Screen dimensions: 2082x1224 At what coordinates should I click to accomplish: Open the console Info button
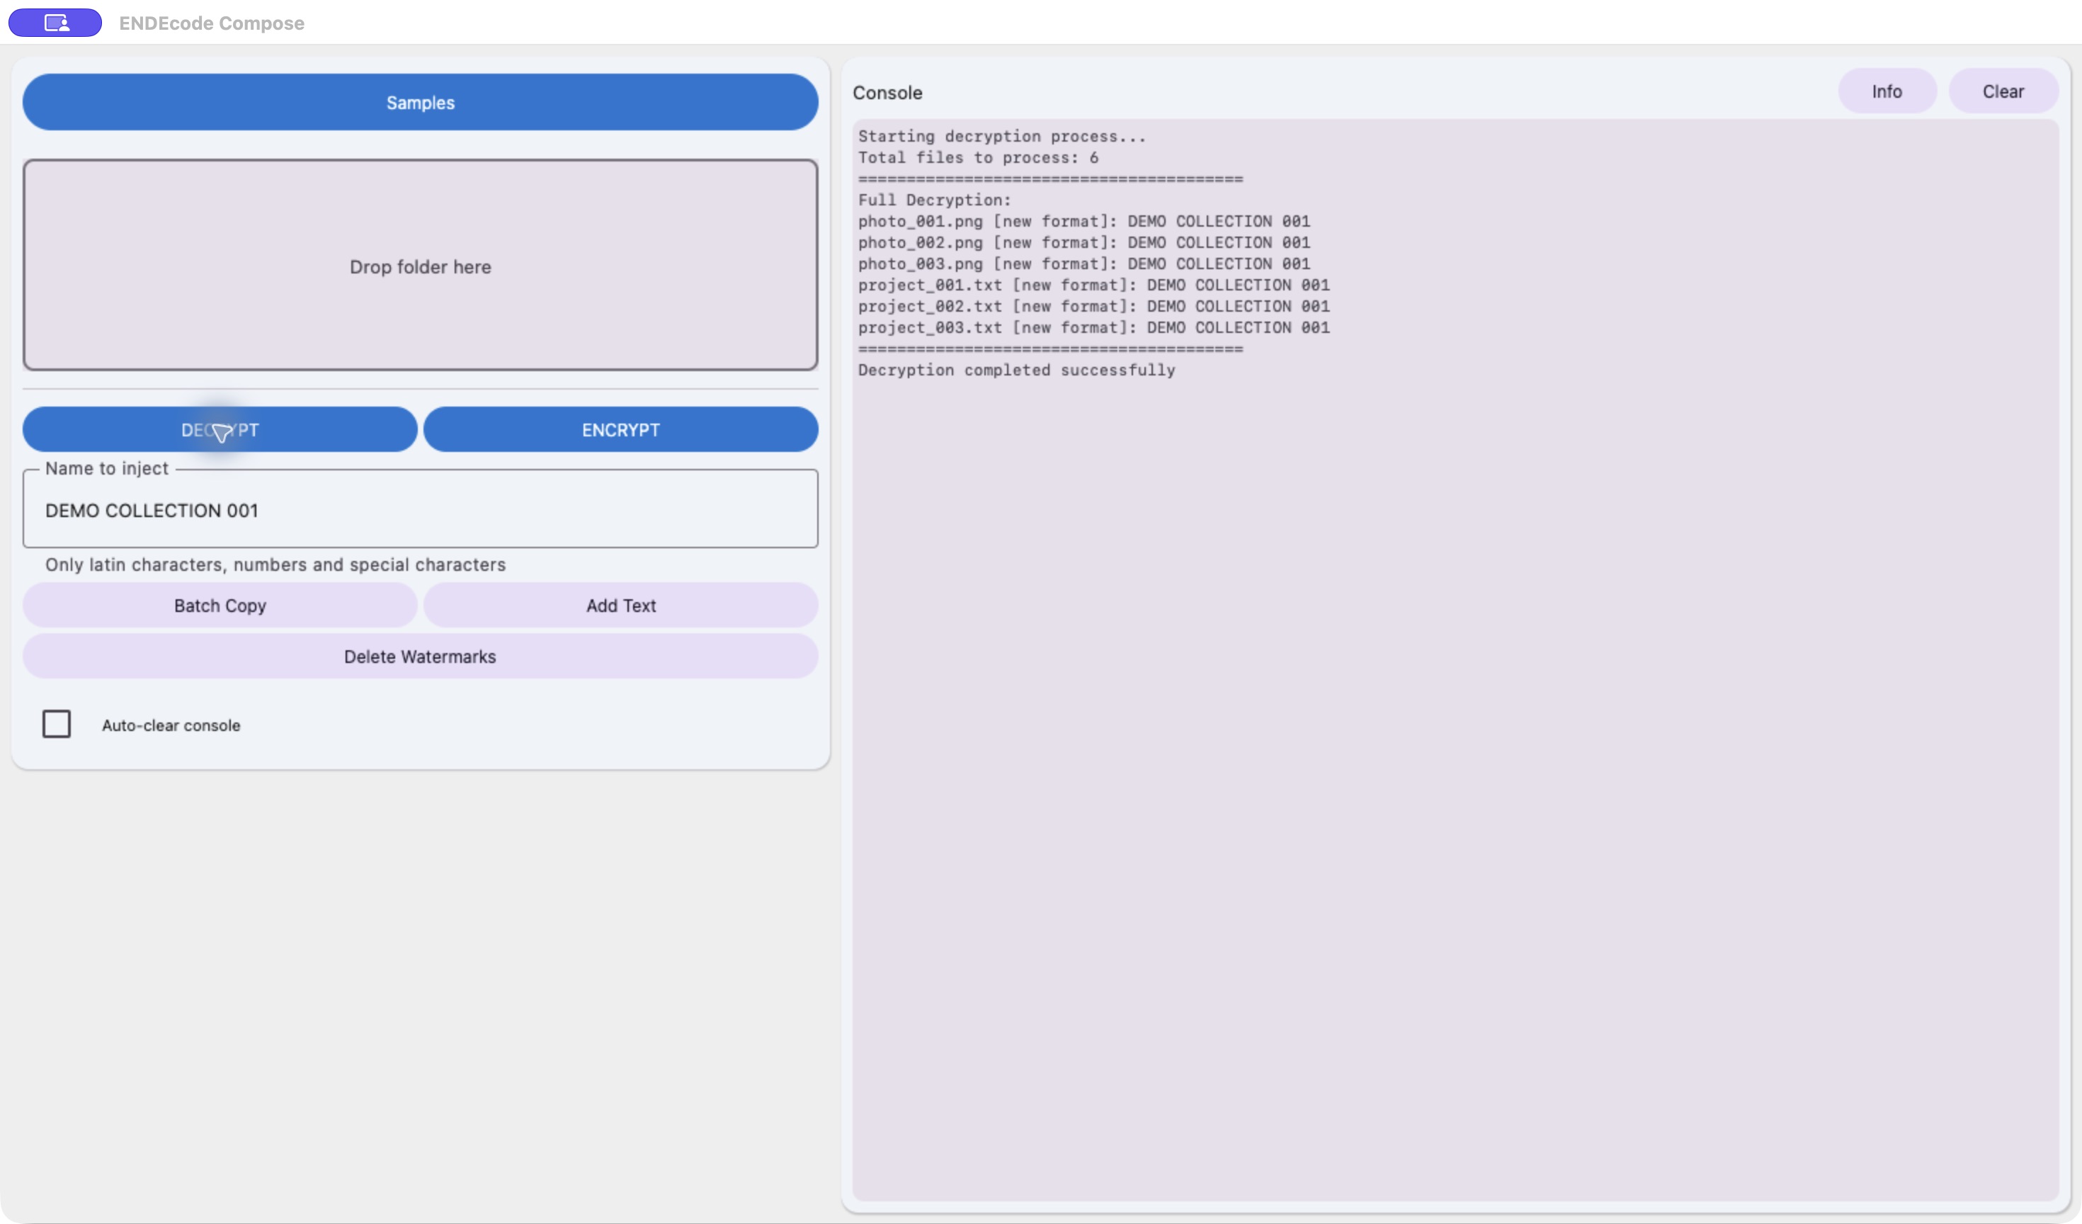[1887, 92]
